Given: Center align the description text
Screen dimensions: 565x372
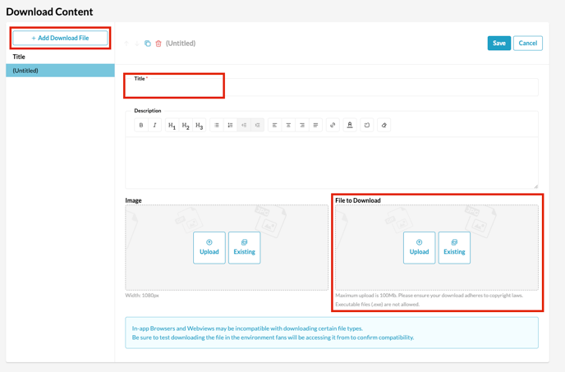Looking at the screenshot, I should pos(288,126).
